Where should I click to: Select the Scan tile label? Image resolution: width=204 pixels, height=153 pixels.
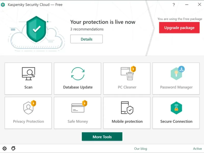click(28, 87)
